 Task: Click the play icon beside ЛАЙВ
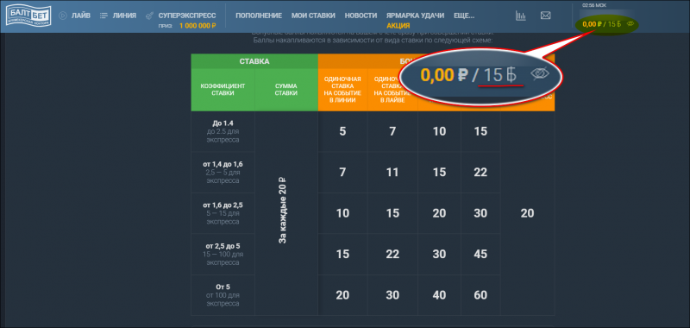click(x=62, y=16)
